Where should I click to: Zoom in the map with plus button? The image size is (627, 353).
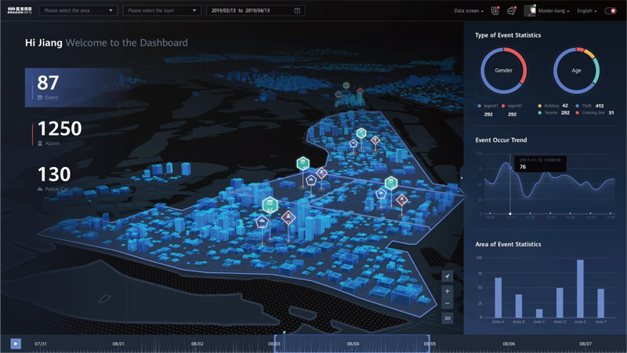(448, 291)
